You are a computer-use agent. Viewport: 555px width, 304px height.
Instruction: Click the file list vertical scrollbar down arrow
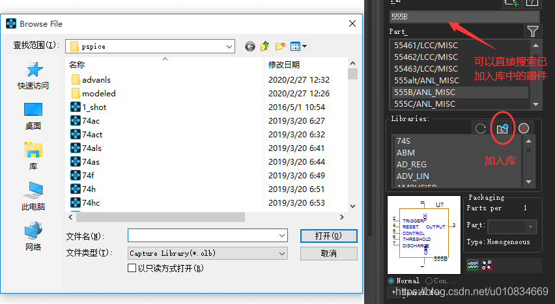tap(352, 206)
